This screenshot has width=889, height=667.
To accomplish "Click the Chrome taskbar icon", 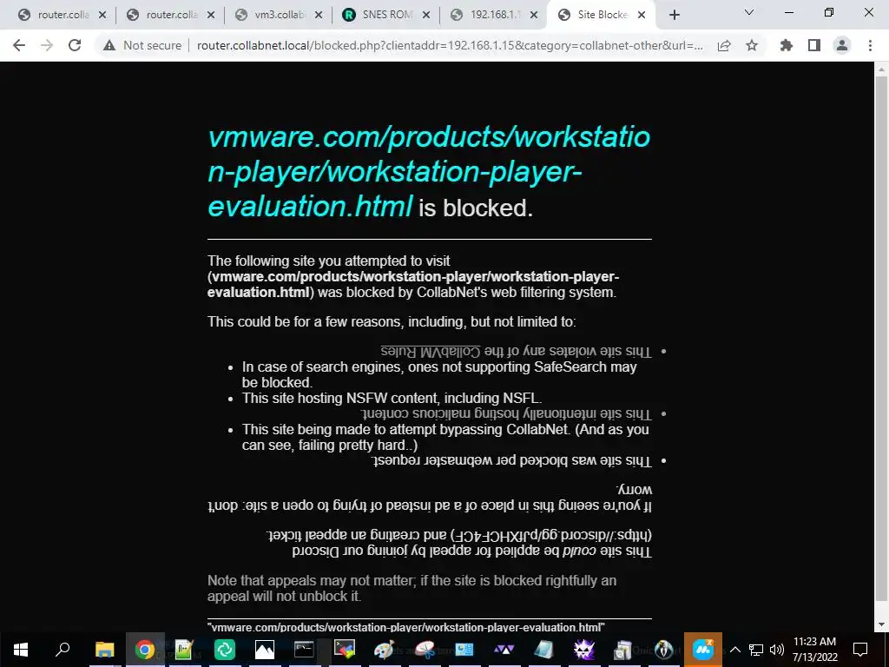I will click(145, 650).
